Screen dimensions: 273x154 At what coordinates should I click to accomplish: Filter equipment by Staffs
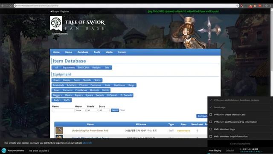point(67,100)
